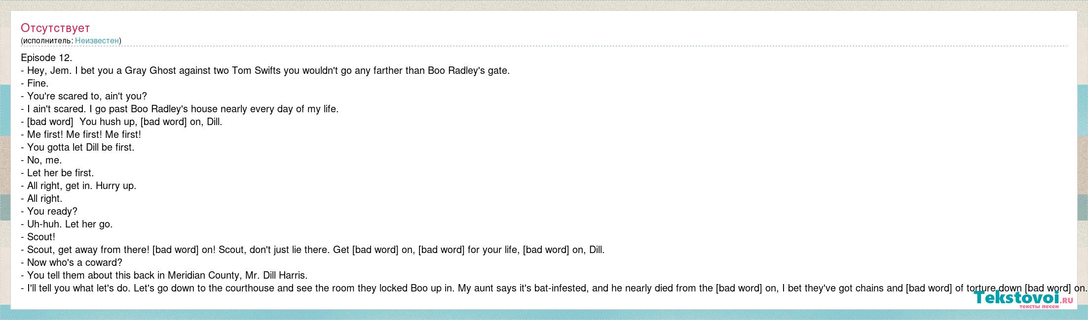Click the '- No, me.' line
The height and width of the screenshot is (320, 1088).
click(41, 160)
